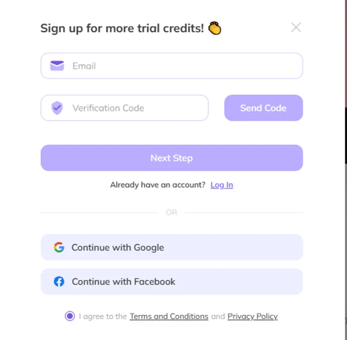Choose Continue with Google
Image resolution: width=347 pixels, height=340 pixels.
tap(171, 247)
